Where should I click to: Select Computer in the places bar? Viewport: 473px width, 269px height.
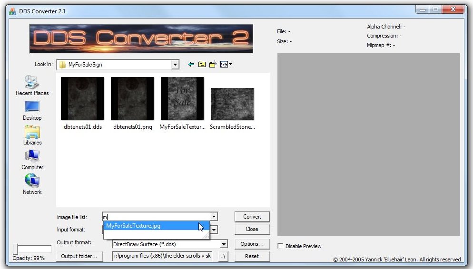pyautogui.click(x=32, y=160)
